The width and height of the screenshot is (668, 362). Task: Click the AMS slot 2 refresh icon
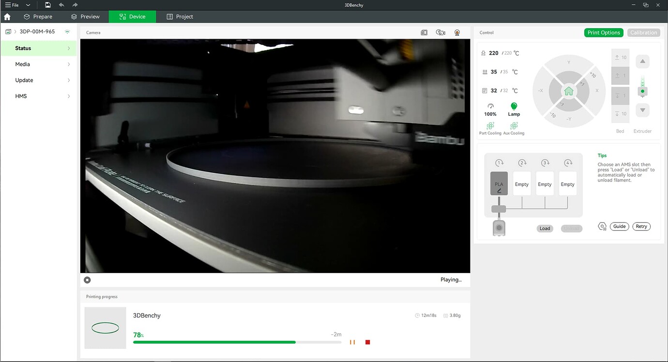click(x=522, y=163)
